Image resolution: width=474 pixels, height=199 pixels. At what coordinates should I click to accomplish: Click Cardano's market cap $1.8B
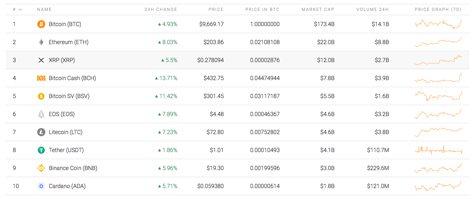click(327, 186)
